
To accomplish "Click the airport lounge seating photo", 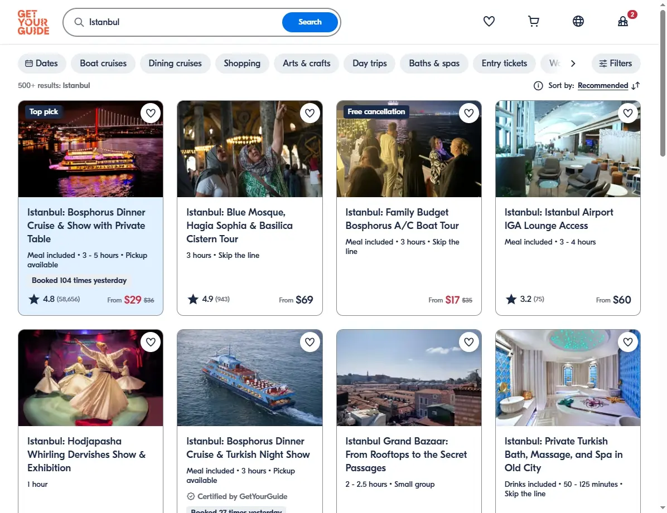I will (x=568, y=149).
